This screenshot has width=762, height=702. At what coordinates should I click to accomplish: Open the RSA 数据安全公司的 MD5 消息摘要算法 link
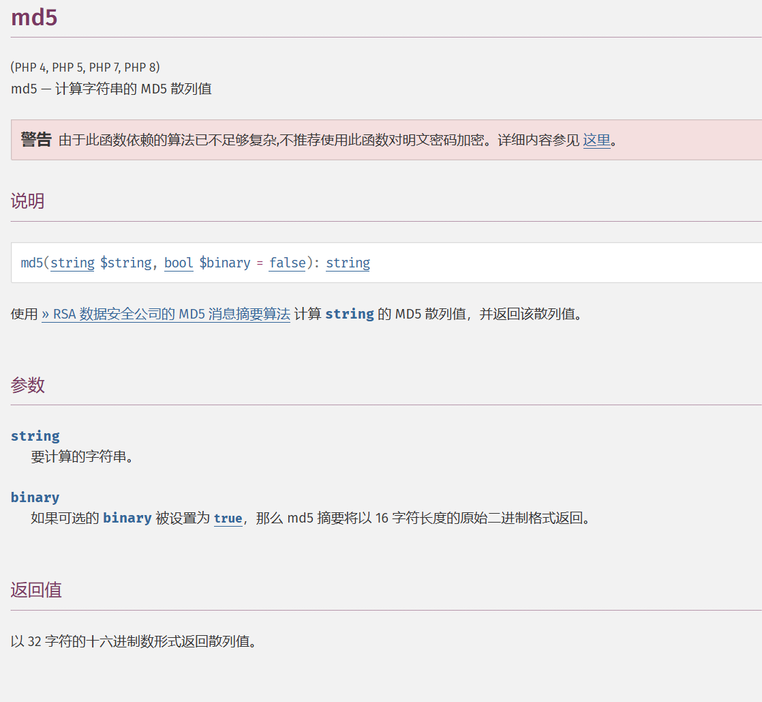pos(166,315)
